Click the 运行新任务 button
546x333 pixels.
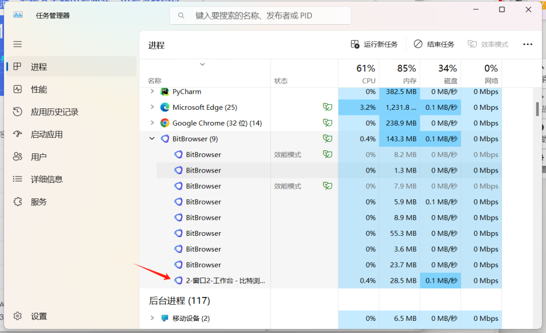[374, 45]
